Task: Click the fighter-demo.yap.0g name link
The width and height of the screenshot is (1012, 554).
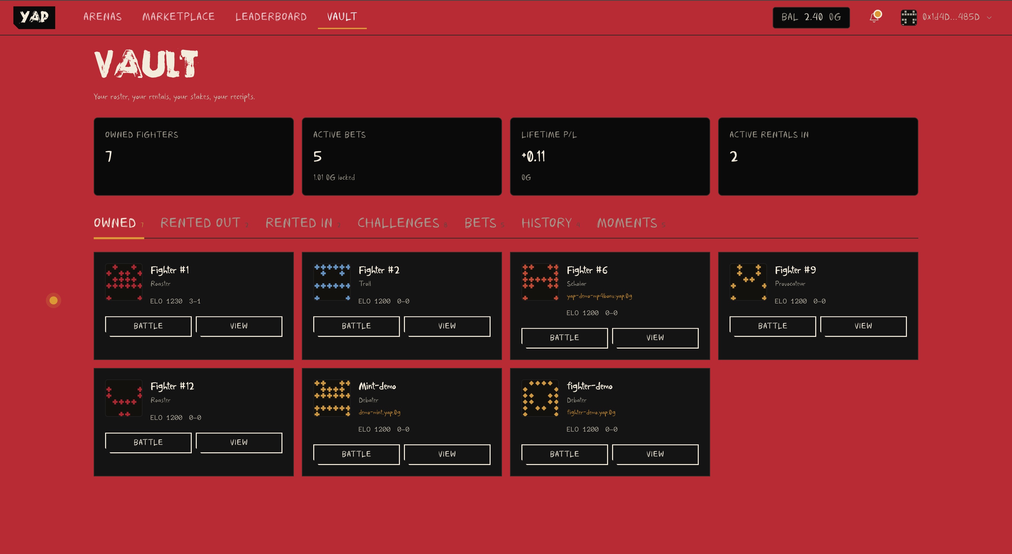Action: 591,412
